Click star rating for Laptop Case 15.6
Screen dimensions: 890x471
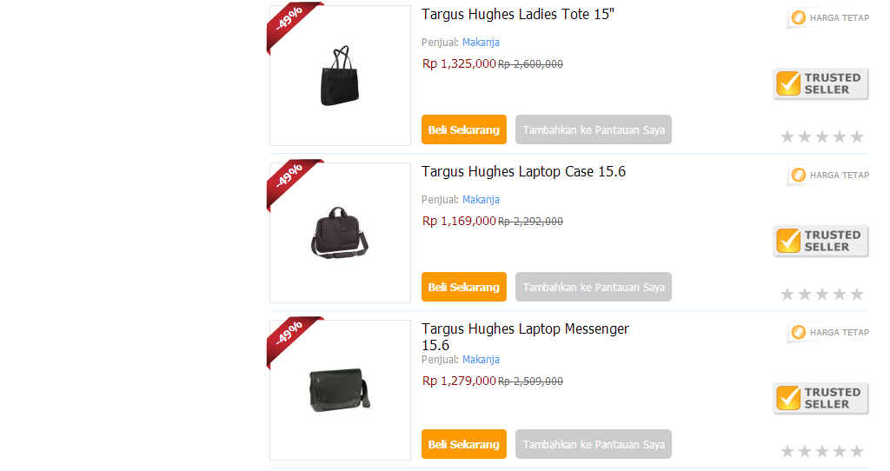(x=822, y=294)
